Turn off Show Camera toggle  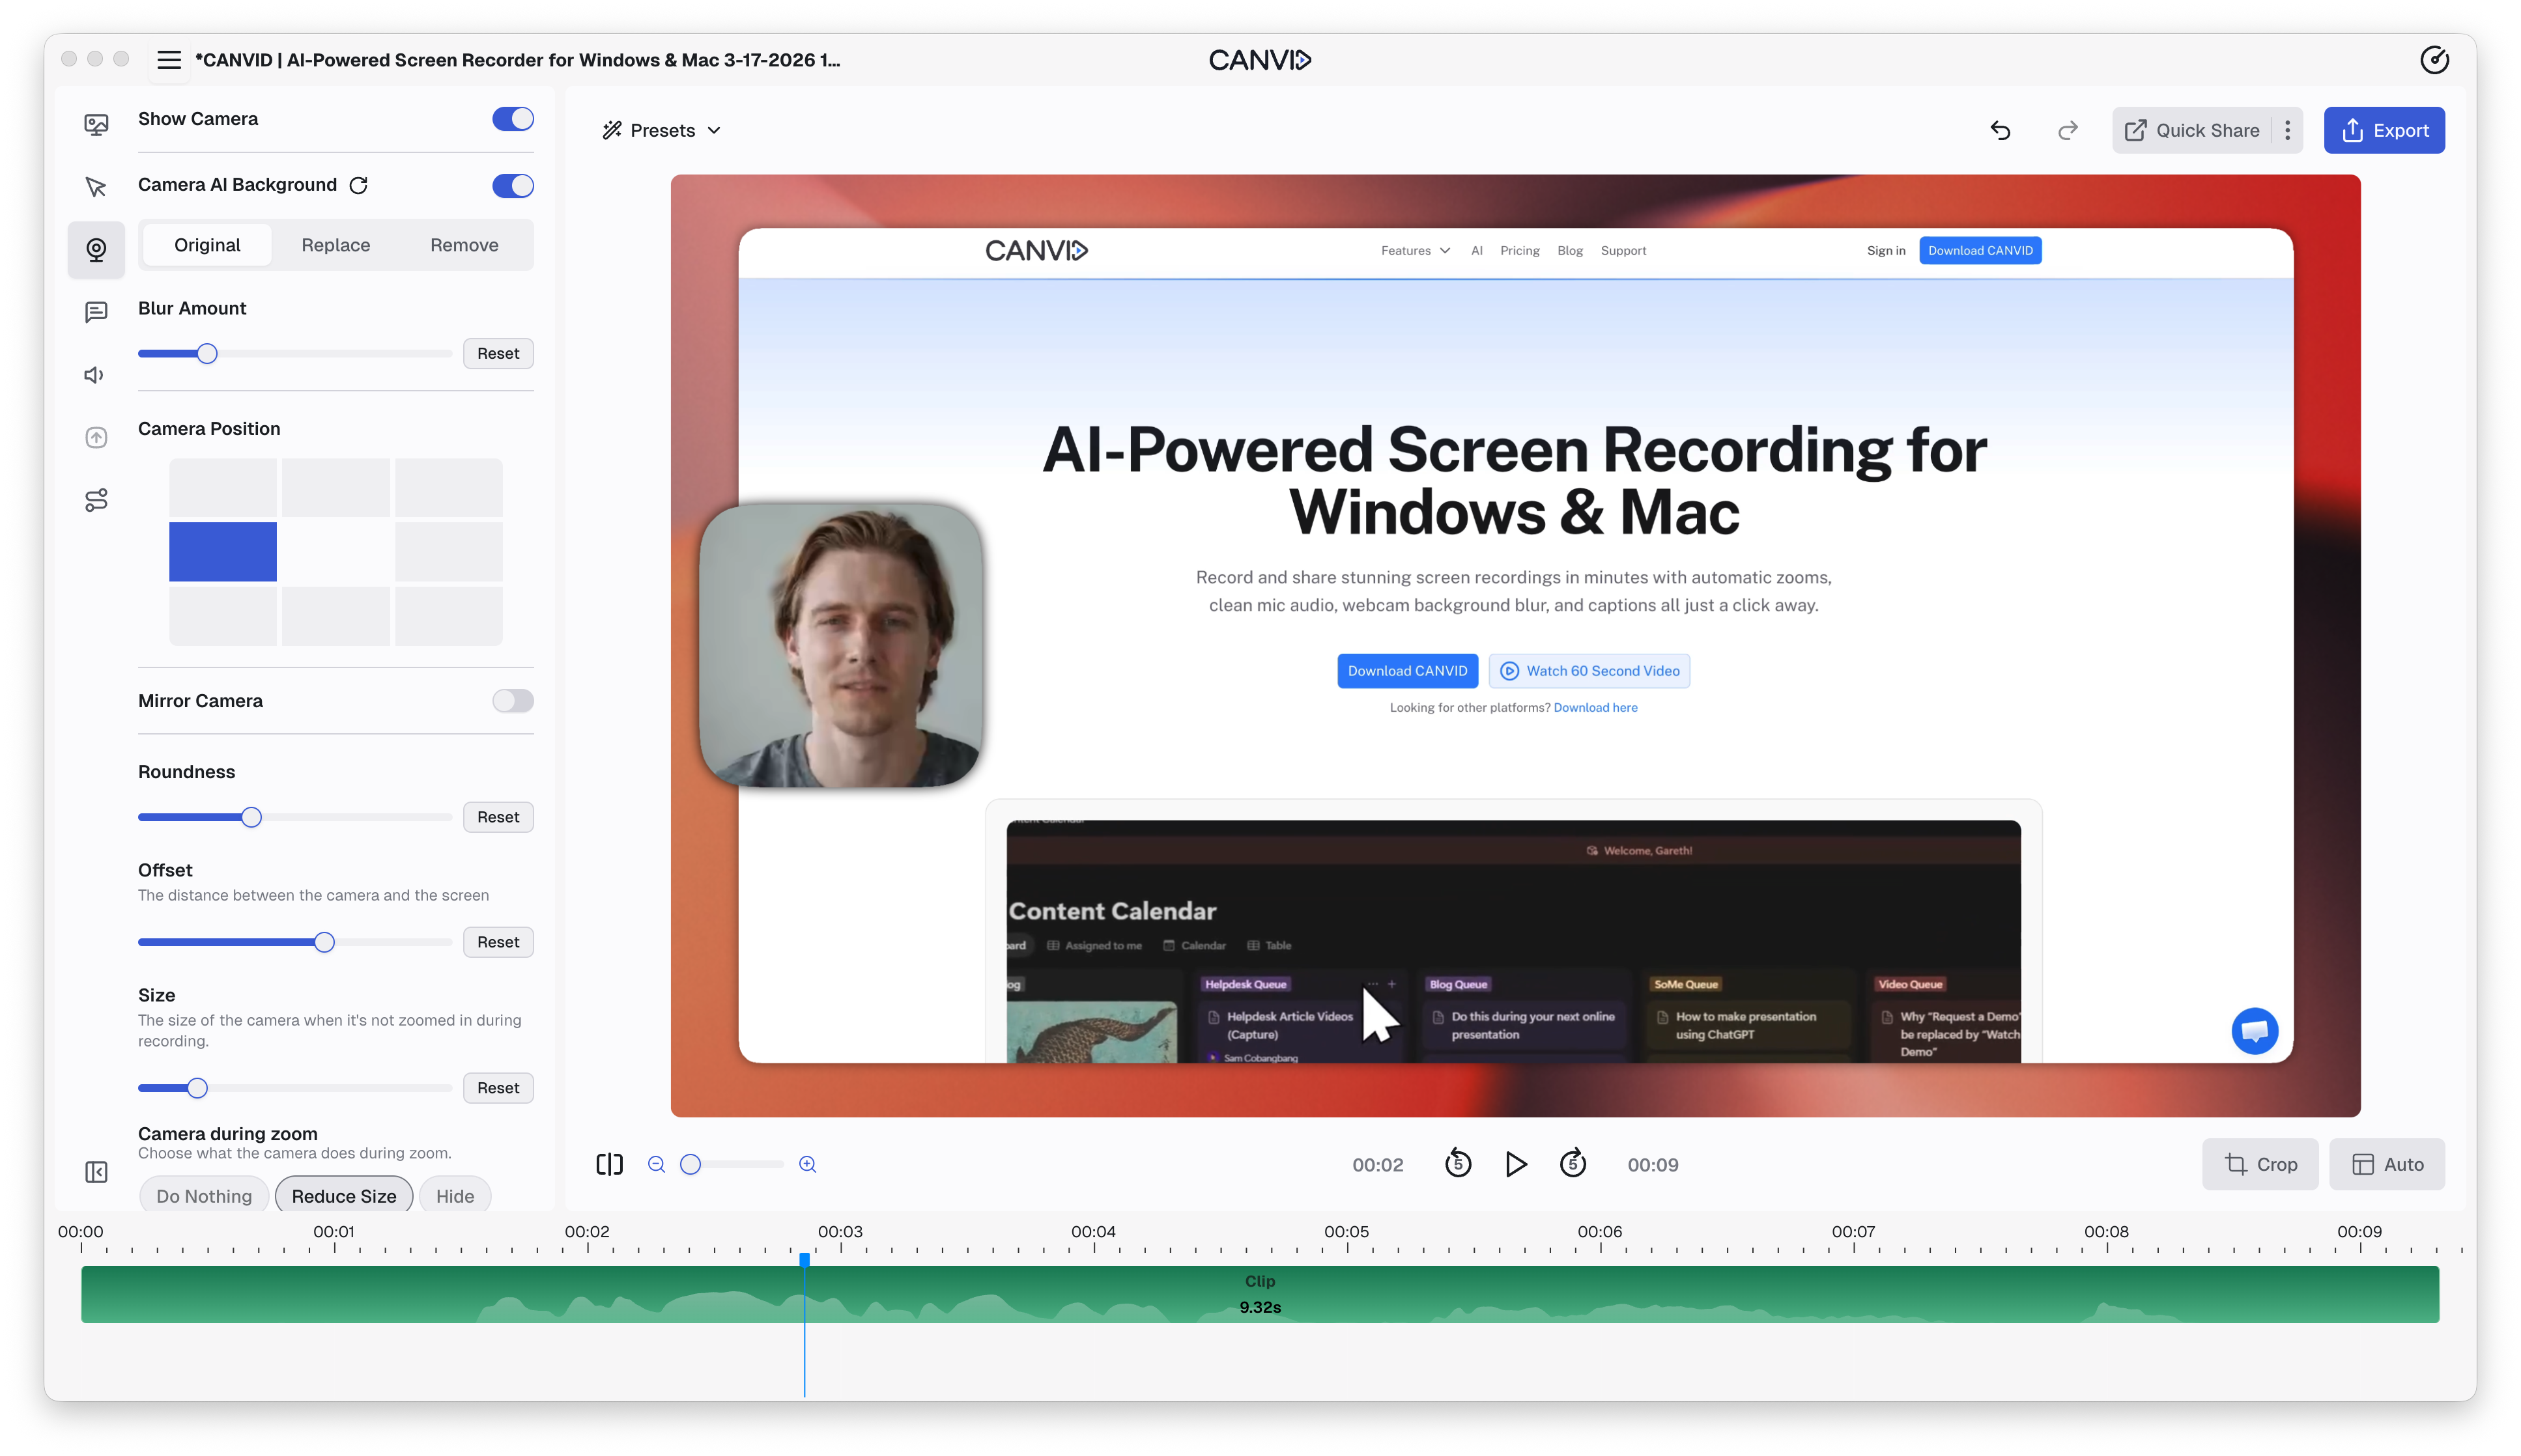[512, 119]
